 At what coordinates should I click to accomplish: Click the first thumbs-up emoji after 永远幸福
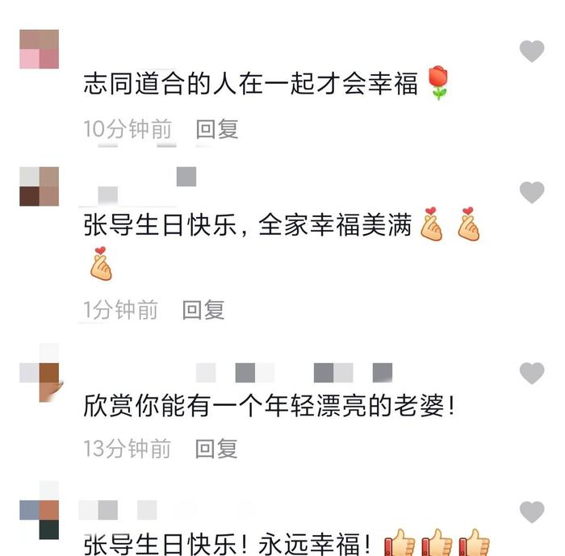[x=400, y=542]
